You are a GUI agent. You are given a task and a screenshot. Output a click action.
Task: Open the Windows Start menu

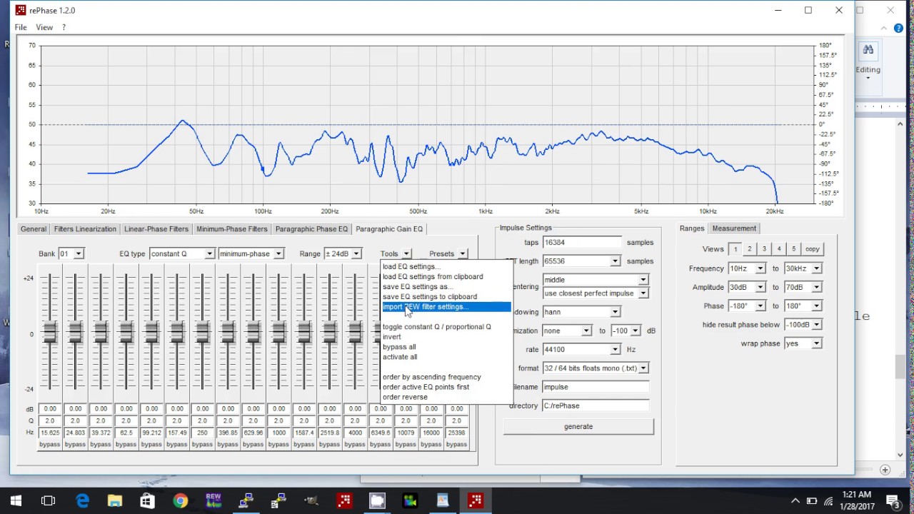(16, 501)
